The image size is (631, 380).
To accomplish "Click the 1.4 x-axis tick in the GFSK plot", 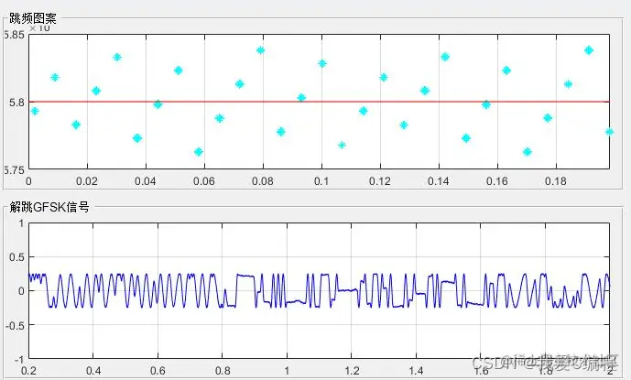I will pos(416,370).
